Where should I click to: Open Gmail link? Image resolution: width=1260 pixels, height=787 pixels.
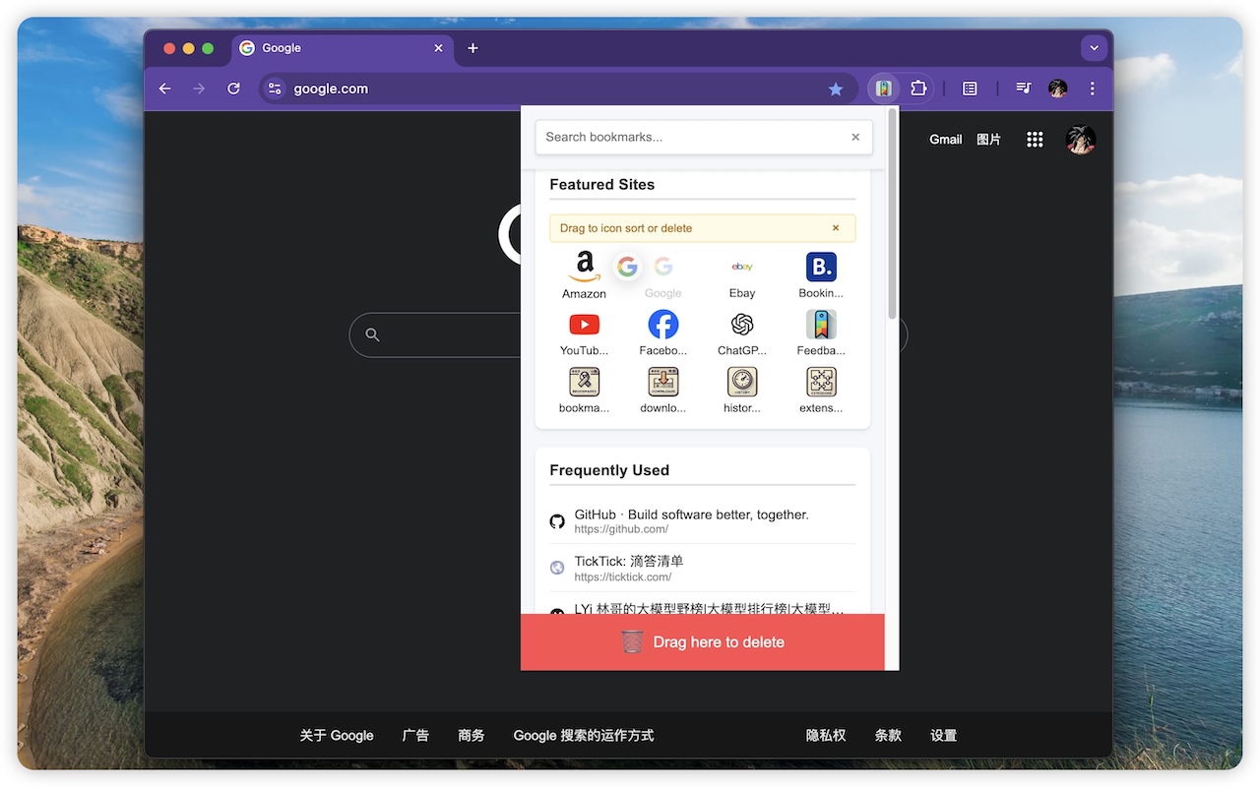click(945, 140)
